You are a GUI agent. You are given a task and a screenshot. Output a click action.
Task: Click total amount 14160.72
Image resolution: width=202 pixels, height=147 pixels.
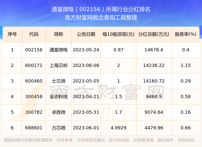154,81
